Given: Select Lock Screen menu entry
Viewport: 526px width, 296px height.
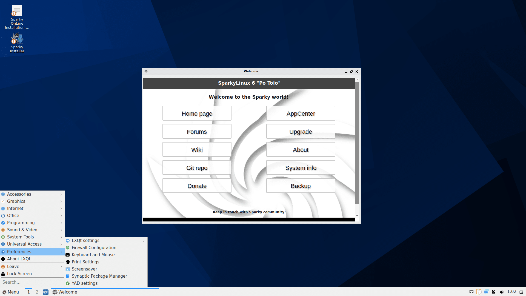Looking at the screenshot, I should pyautogui.click(x=19, y=274).
